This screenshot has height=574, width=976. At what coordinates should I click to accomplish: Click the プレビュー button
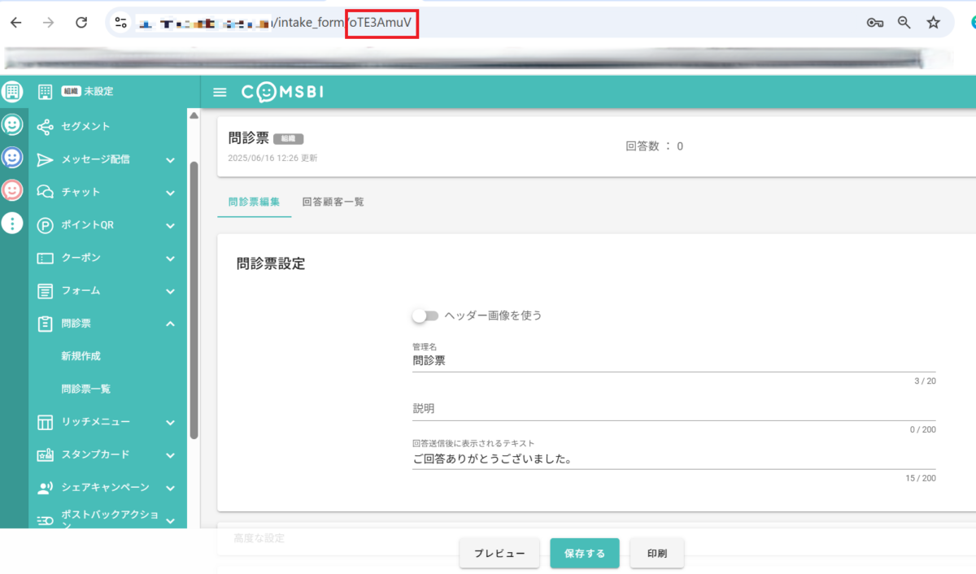[x=499, y=554]
